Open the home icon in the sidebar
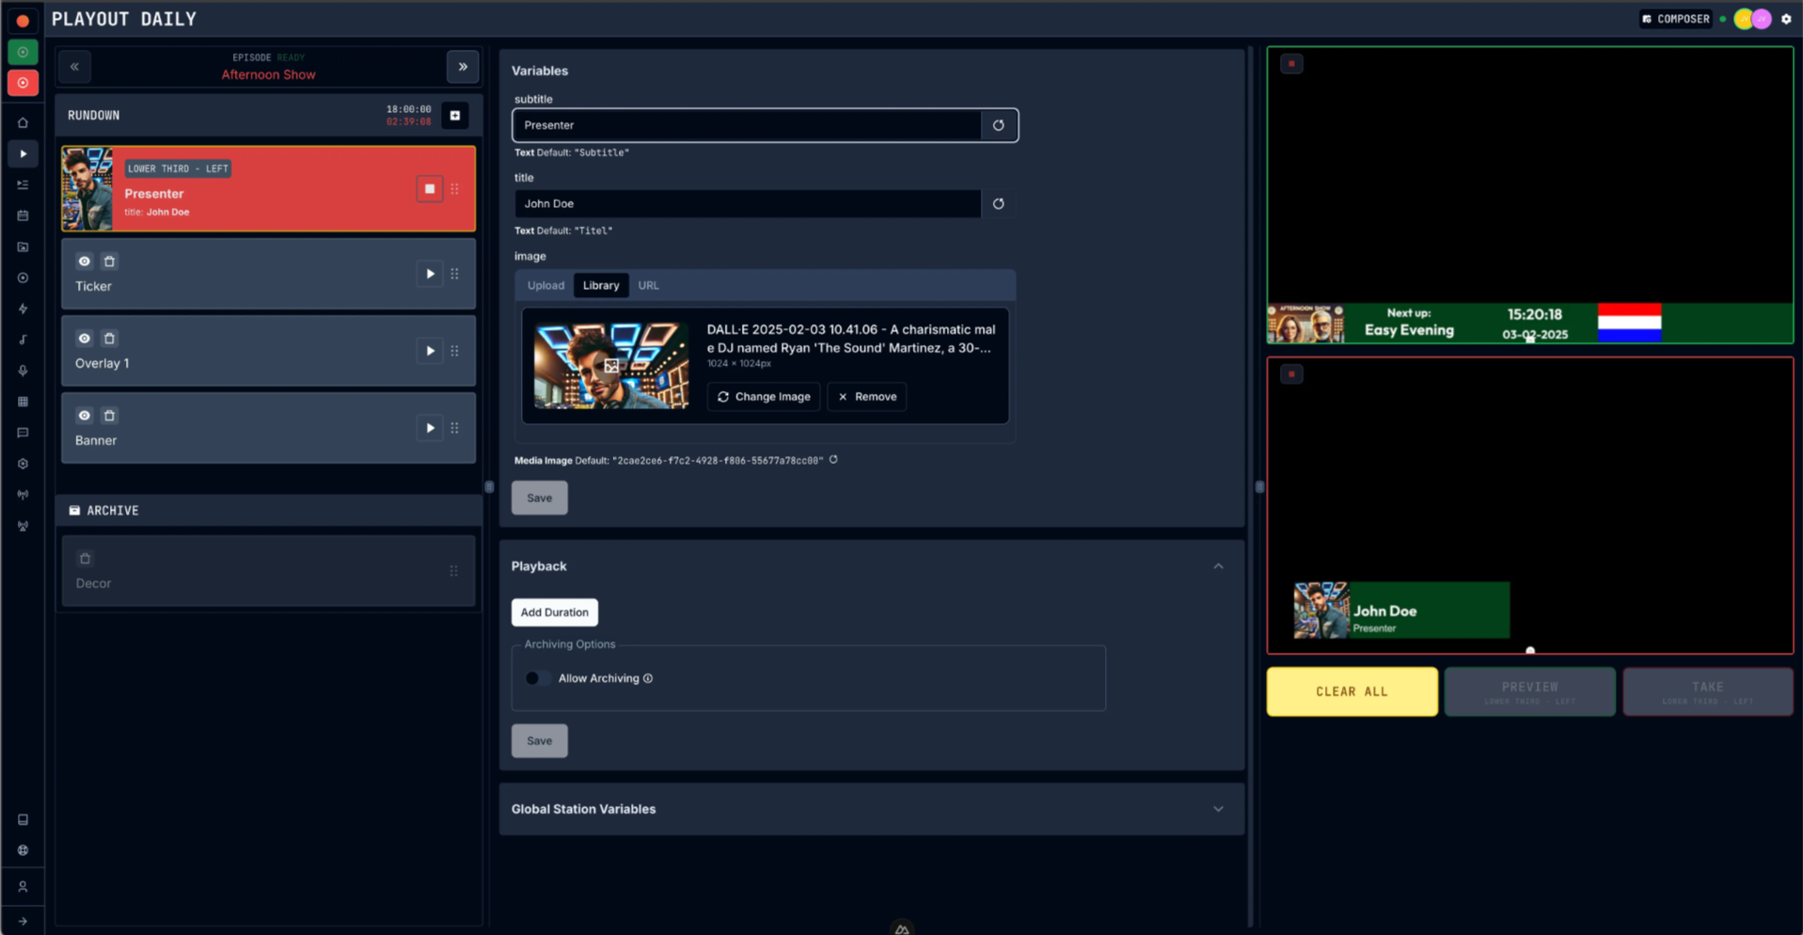Screen dimensions: 1803x935 (24, 123)
